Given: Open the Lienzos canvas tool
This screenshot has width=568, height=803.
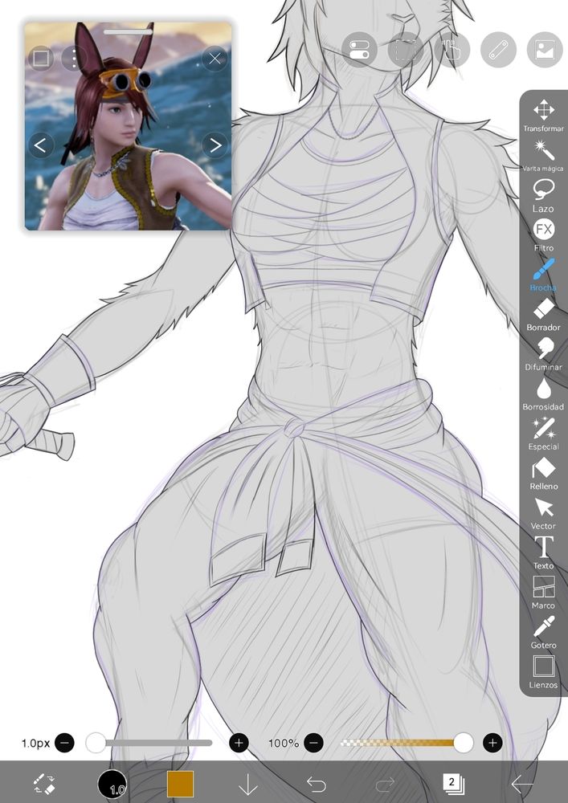Looking at the screenshot, I should click(x=543, y=672).
